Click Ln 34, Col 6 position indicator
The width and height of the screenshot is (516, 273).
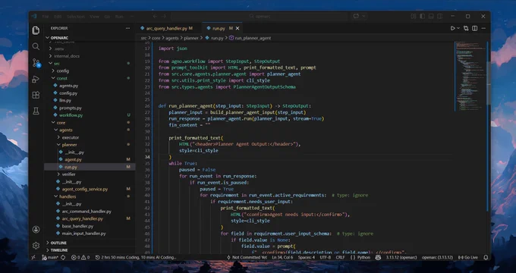pos(282,257)
